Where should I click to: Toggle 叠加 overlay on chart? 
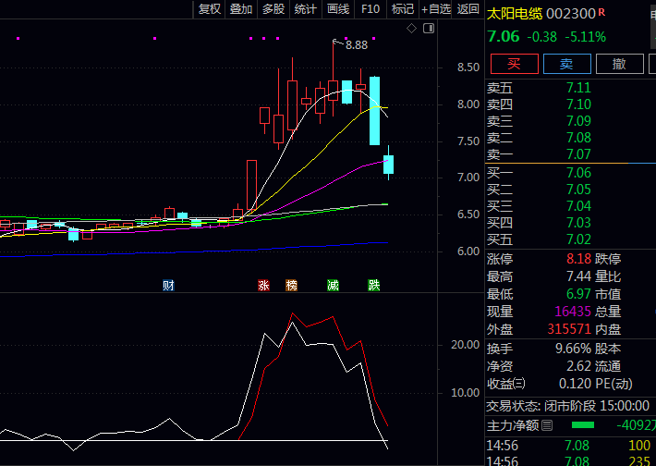pyautogui.click(x=241, y=9)
